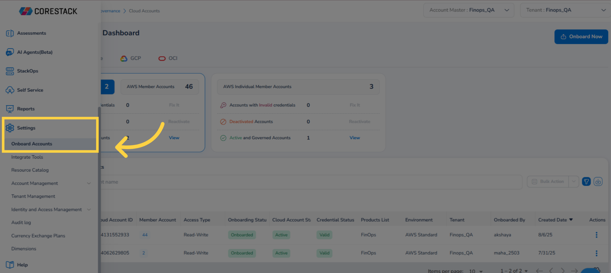
Task: Click the Settings gear icon
Action: (10, 128)
